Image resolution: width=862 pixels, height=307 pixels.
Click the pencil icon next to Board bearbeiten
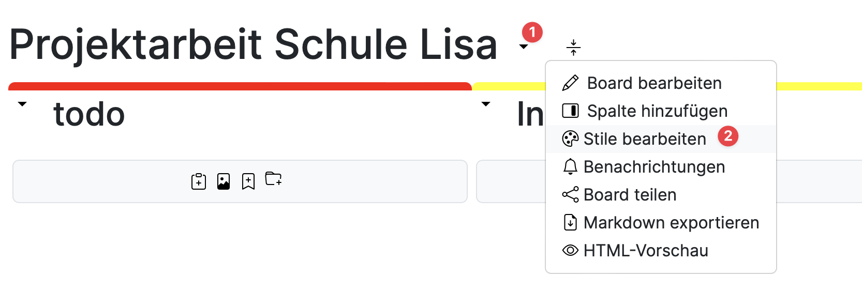(x=570, y=82)
